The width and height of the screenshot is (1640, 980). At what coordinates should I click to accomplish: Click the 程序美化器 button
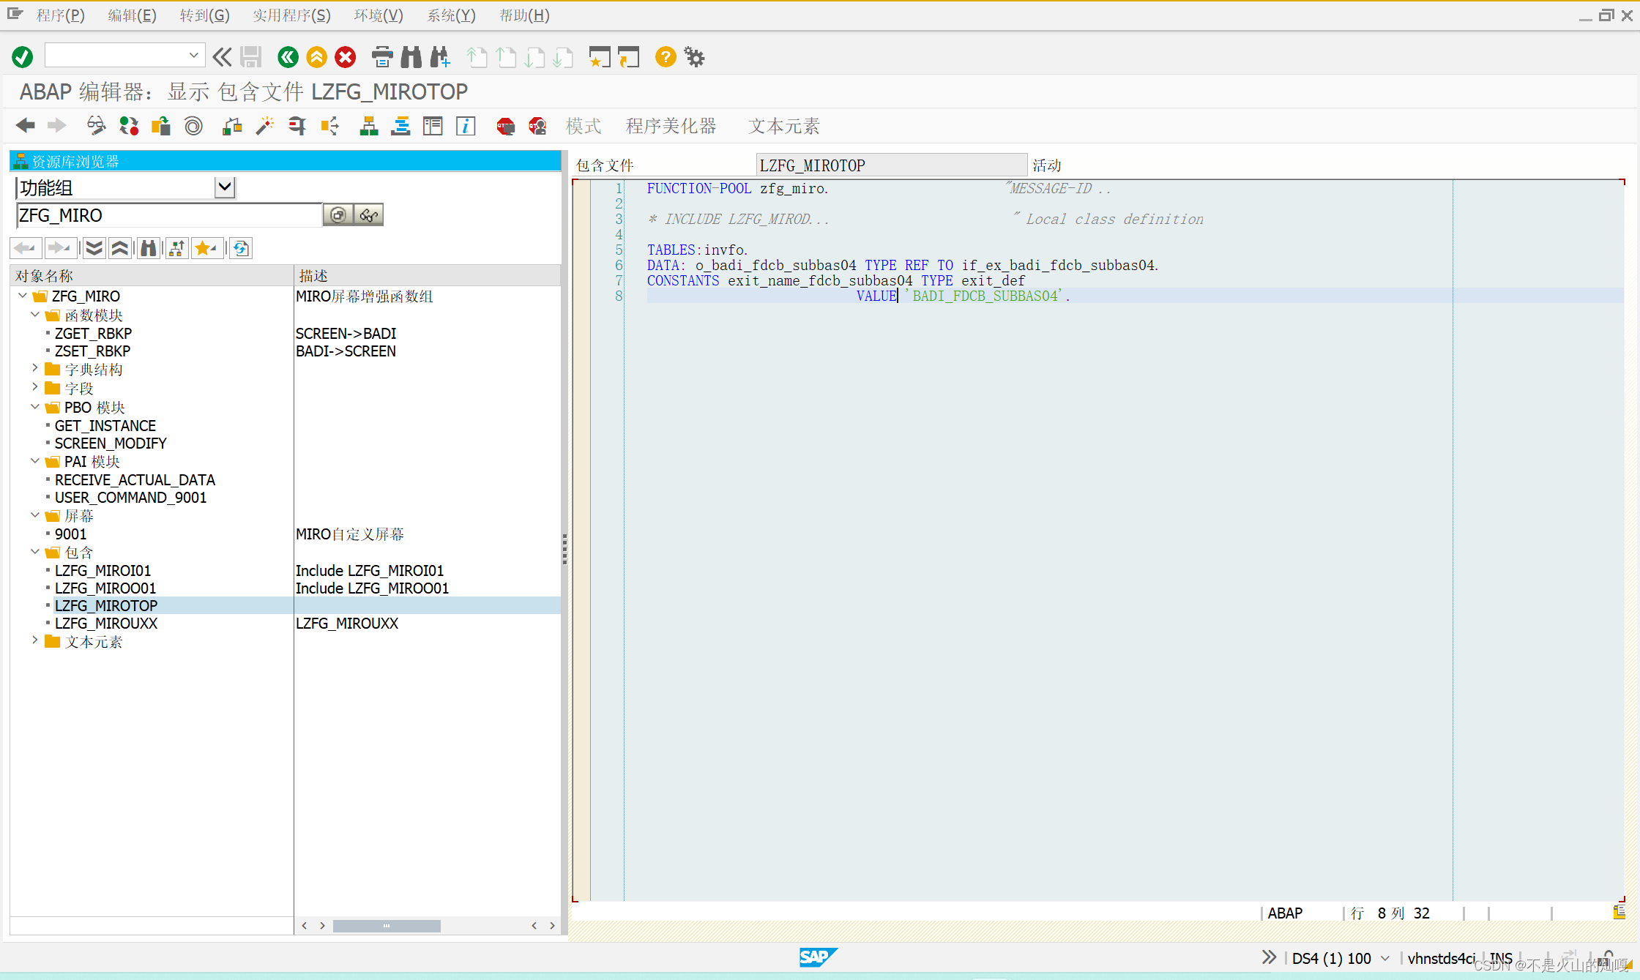point(671,126)
